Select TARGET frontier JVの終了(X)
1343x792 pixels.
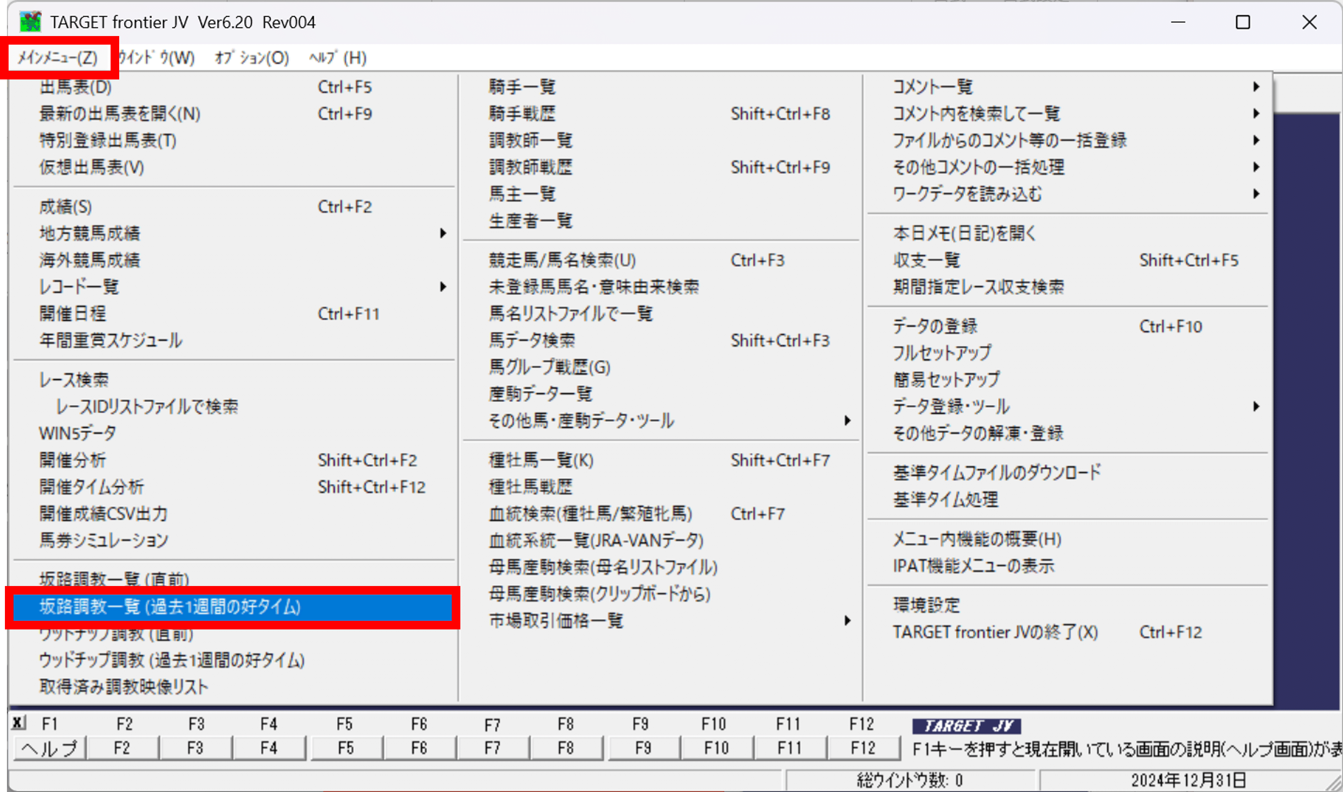coord(1068,632)
